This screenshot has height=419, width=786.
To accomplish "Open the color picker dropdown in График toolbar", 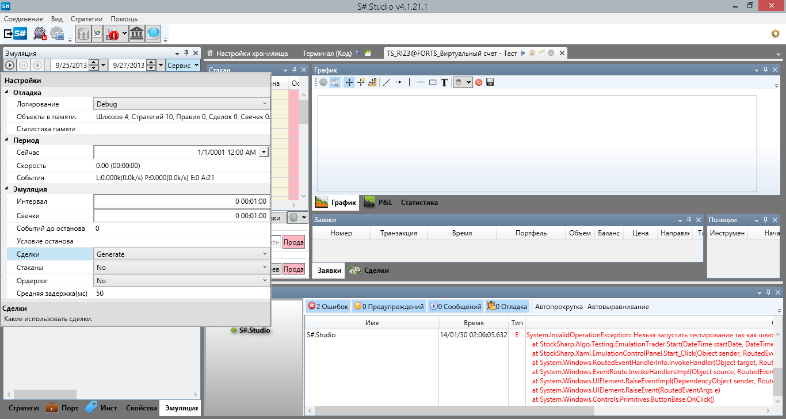I will 463,82.
